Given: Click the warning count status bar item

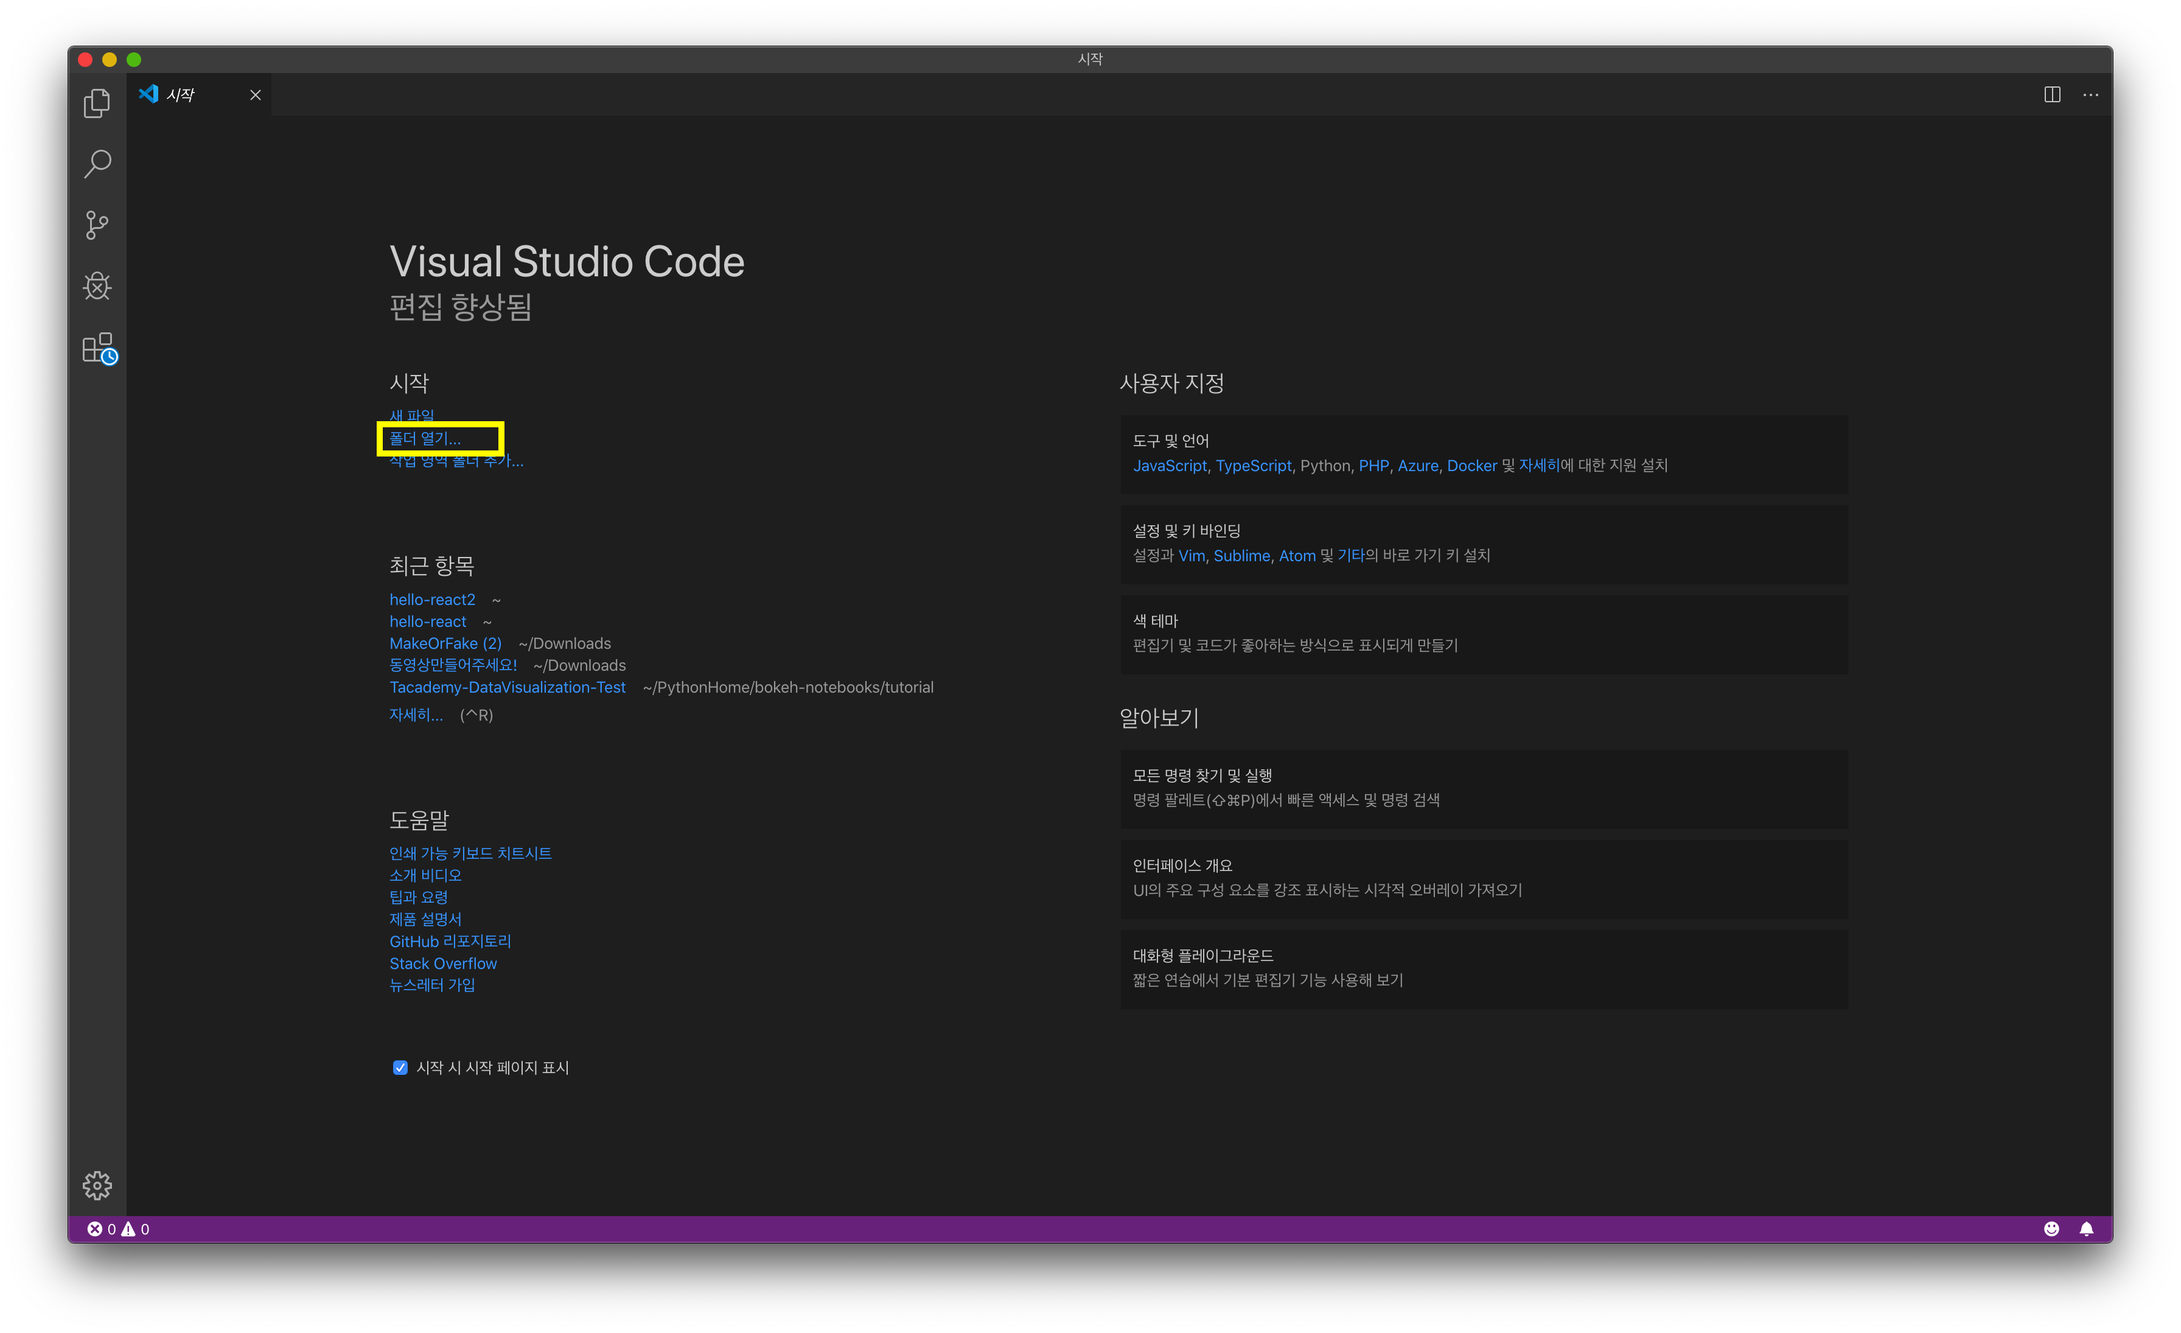Looking at the screenshot, I should click(136, 1228).
